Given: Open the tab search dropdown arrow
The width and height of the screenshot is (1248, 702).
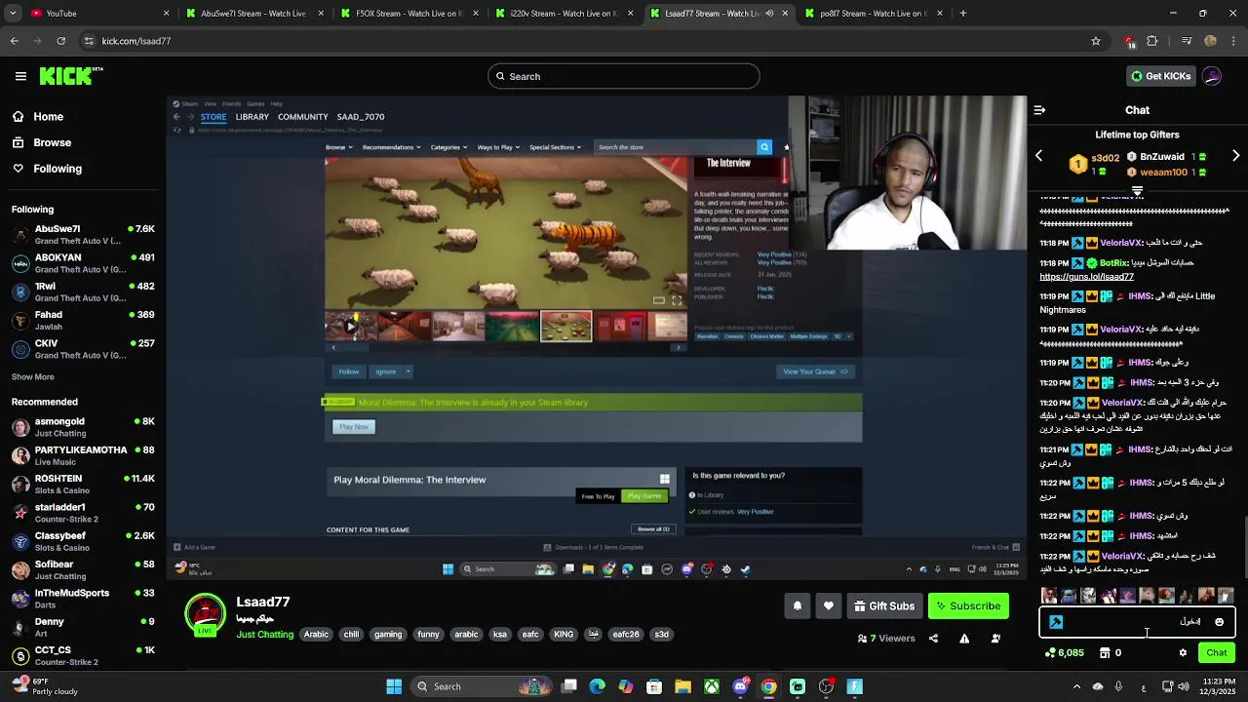Looking at the screenshot, I should tap(14, 14).
